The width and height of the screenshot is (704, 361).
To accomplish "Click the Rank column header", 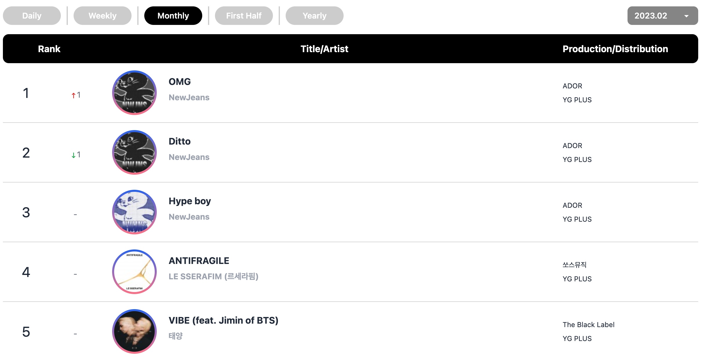I will pos(49,49).
